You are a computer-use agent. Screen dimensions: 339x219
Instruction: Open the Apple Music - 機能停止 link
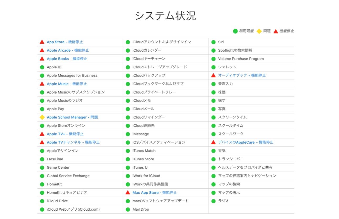pyautogui.click(x=67, y=84)
